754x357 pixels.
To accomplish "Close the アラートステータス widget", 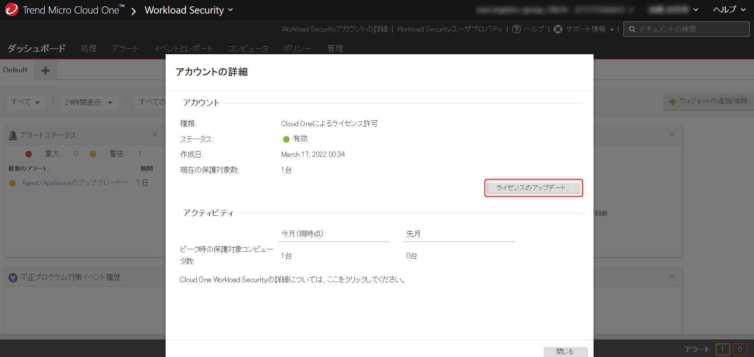I will pos(155,134).
